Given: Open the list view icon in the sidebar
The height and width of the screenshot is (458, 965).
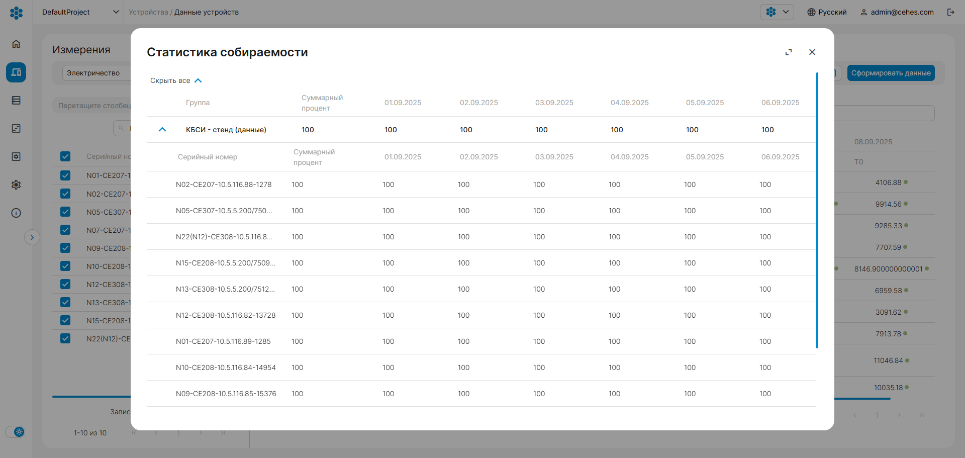Looking at the screenshot, I should pyautogui.click(x=16, y=101).
